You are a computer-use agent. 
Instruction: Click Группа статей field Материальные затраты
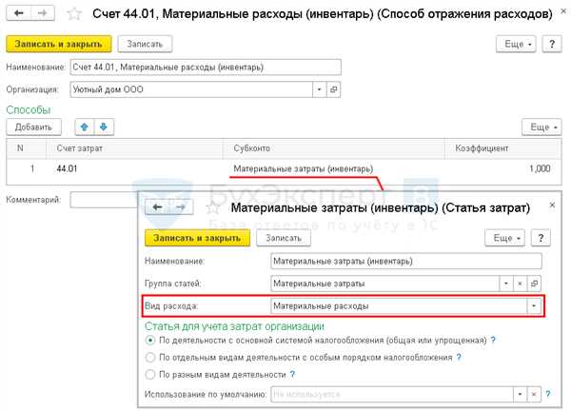point(384,284)
